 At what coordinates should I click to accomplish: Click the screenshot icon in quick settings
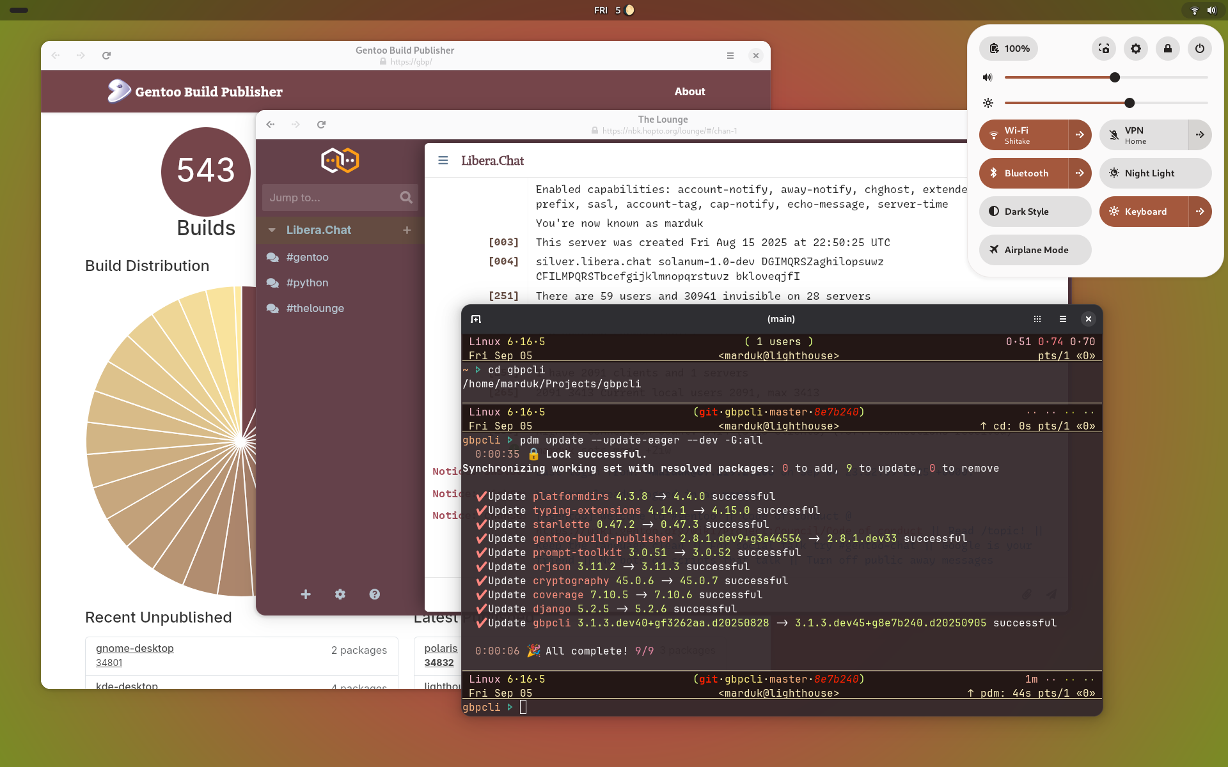pyautogui.click(x=1104, y=49)
